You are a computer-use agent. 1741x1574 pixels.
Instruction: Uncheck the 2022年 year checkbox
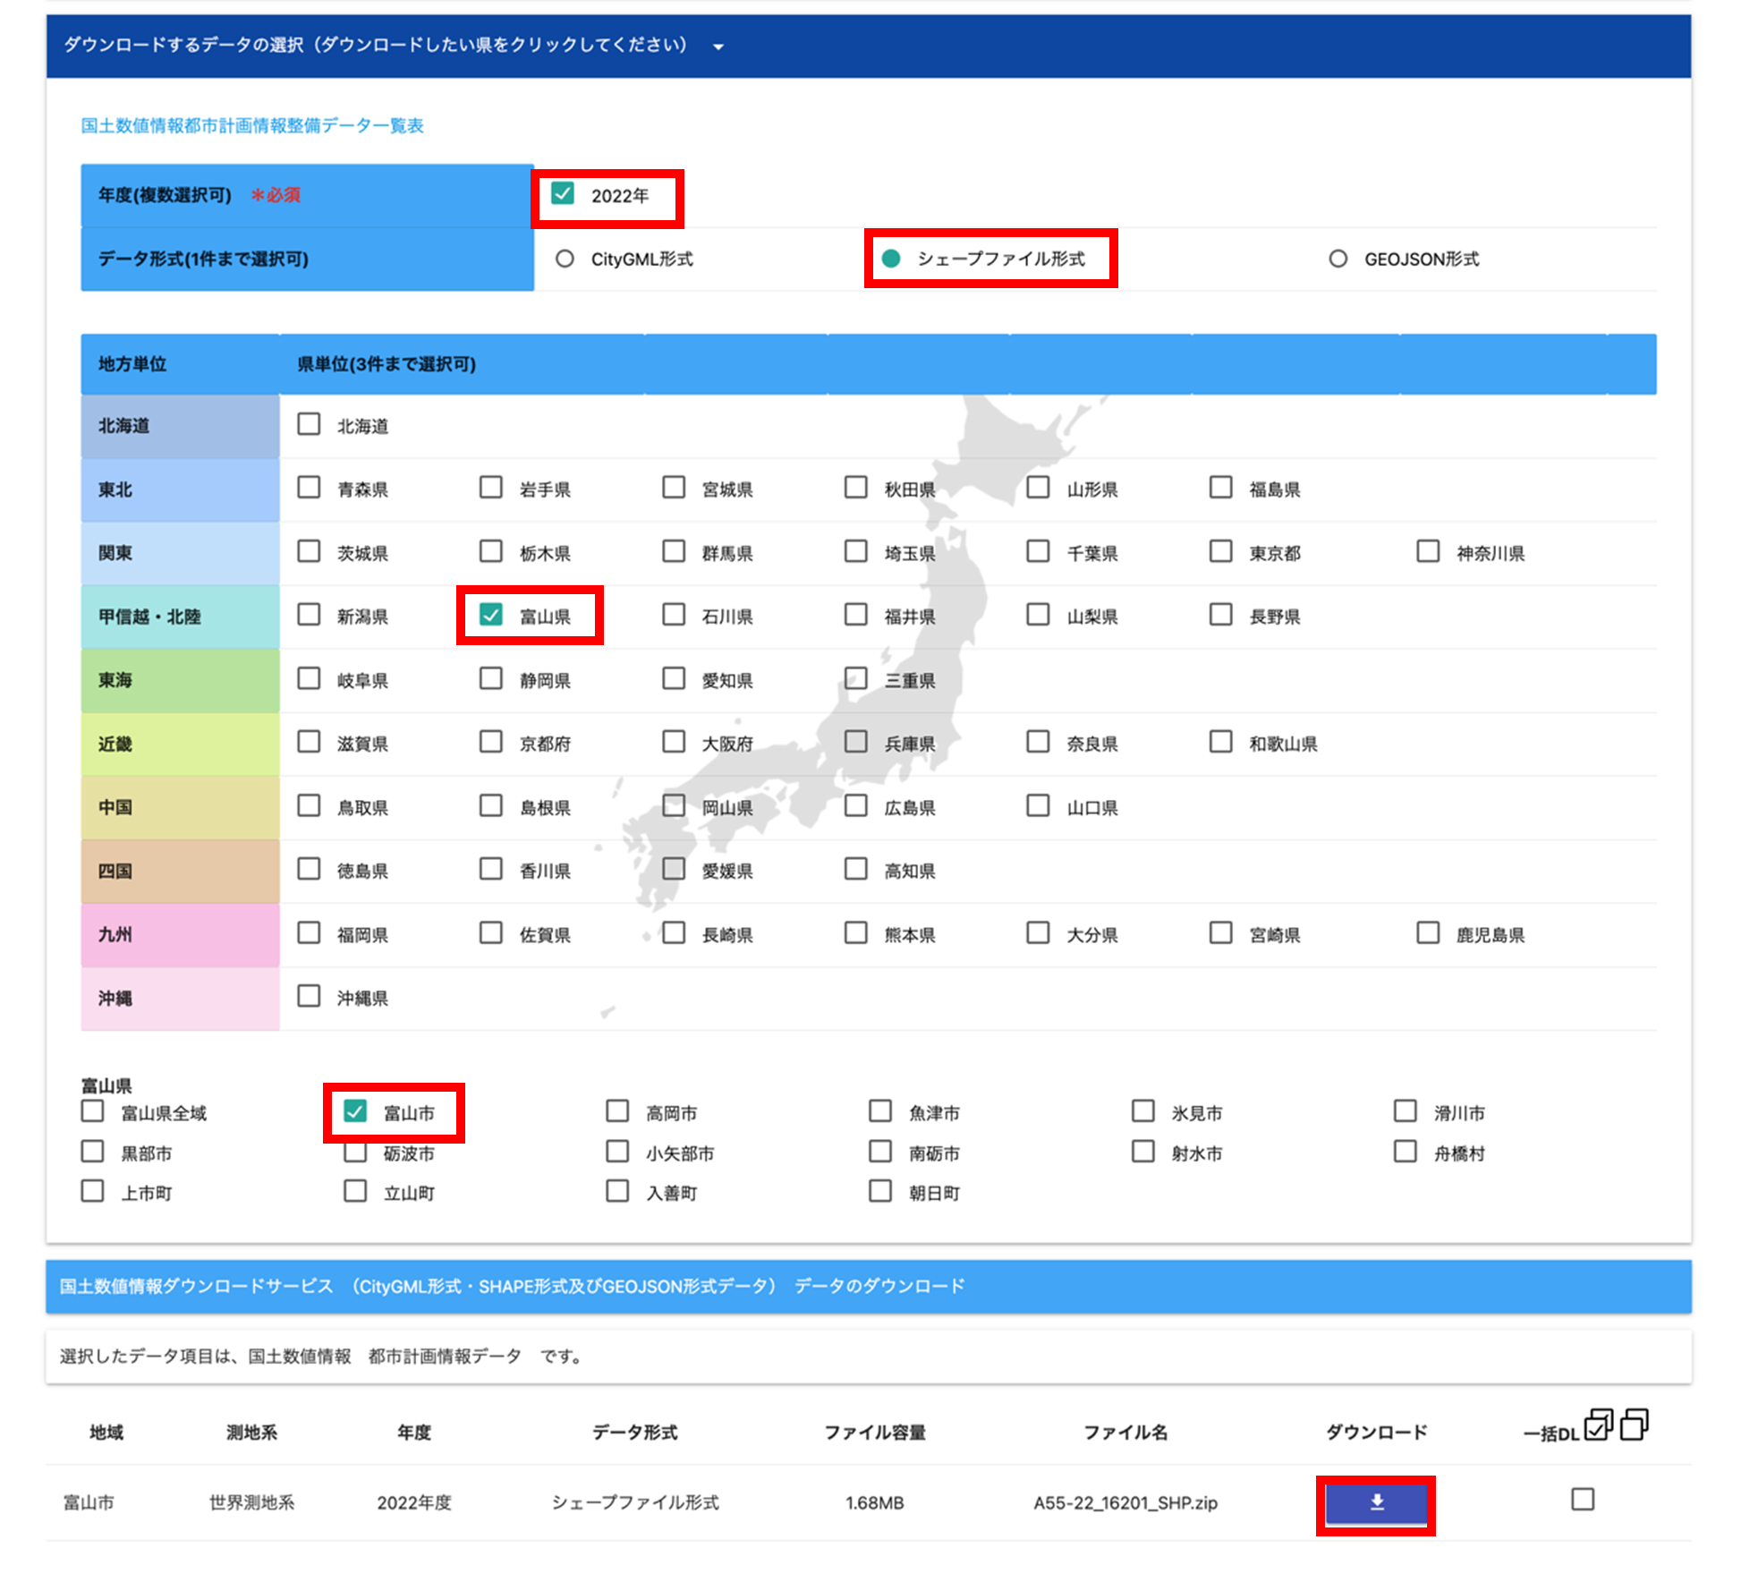(x=563, y=194)
